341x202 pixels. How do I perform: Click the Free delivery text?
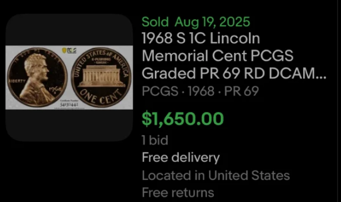[181, 158]
